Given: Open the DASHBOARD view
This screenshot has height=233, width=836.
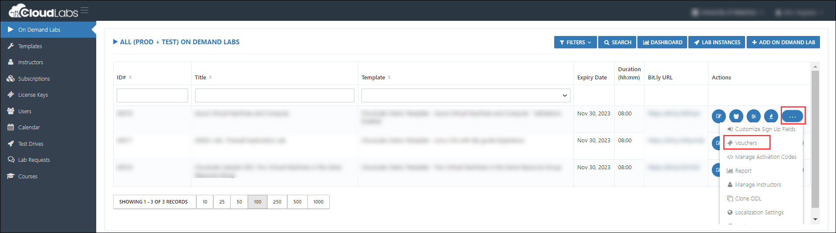Looking at the screenshot, I should coord(662,42).
